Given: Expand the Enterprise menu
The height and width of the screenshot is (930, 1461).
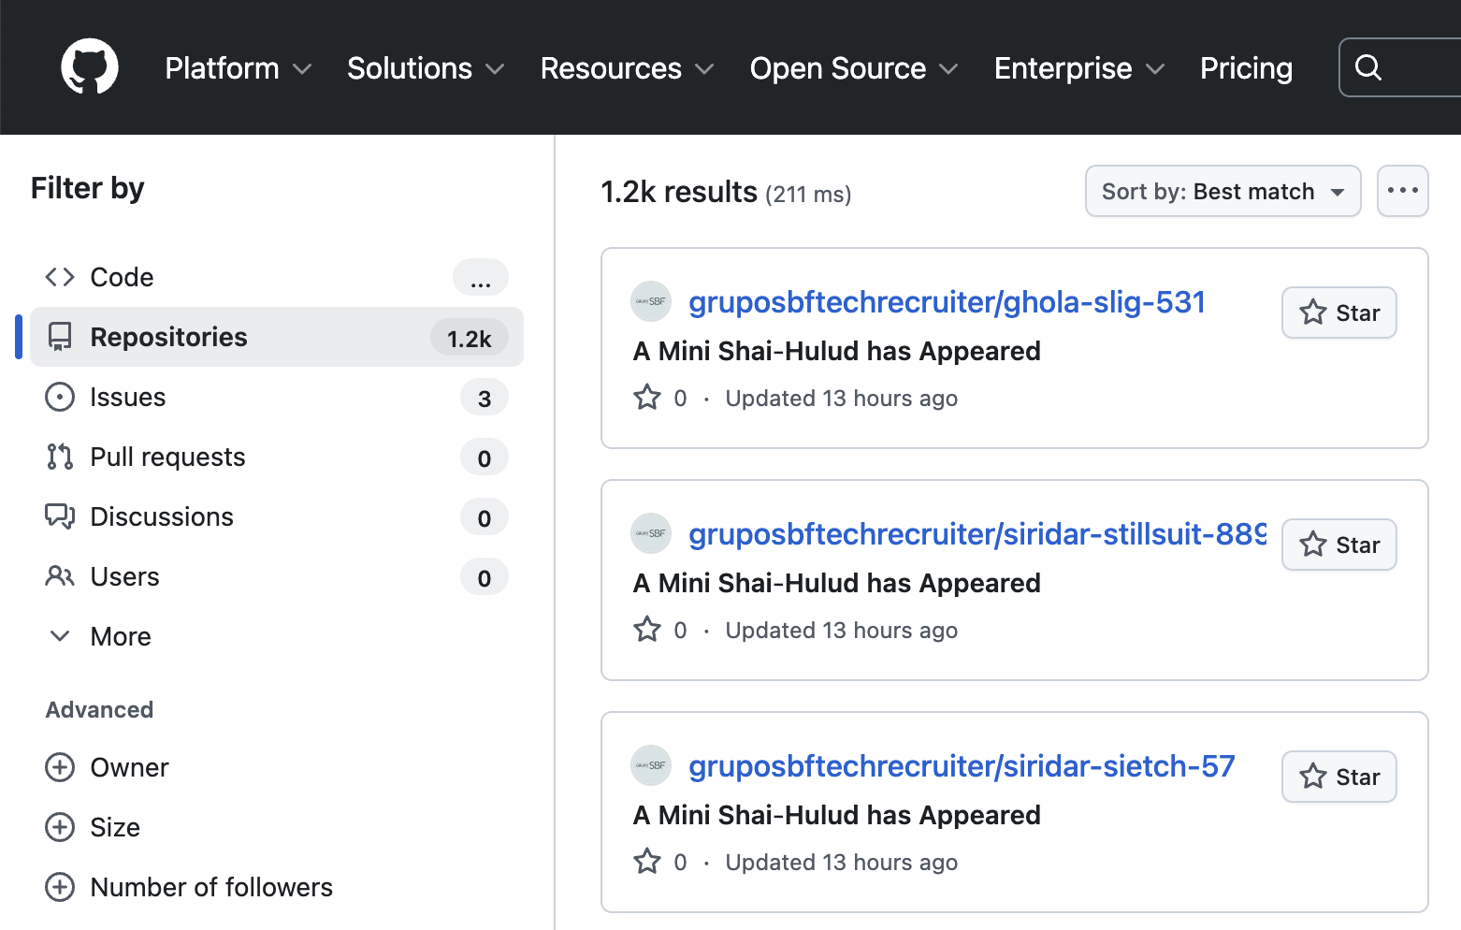Looking at the screenshot, I should coord(1079,68).
